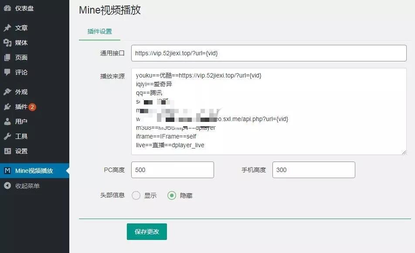Collapse the menu via 收起菜单

point(35,186)
